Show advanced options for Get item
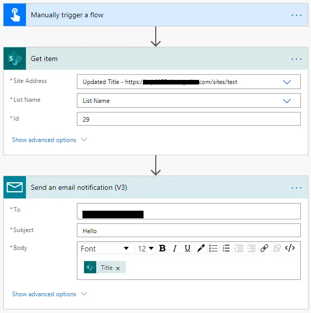This screenshot has width=311, height=313. tap(49, 140)
